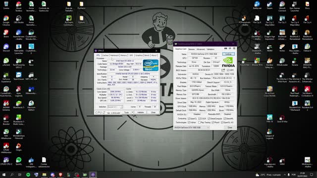This screenshot has height=178, width=317.
Task: Launch Apex Legends from the desktop
Action: (19, 91)
